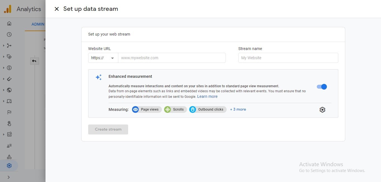Image resolution: width=381 pixels, height=182 pixels.
Task: Open the https:// protocol dropdown
Action: click(x=103, y=58)
